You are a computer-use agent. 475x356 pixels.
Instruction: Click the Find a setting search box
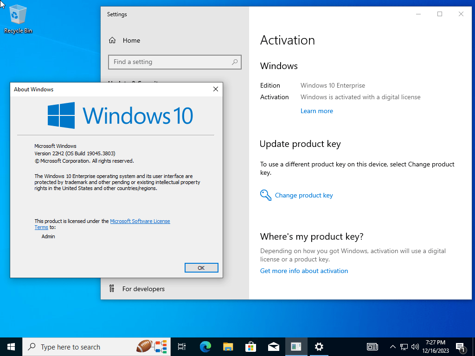[x=175, y=62]
